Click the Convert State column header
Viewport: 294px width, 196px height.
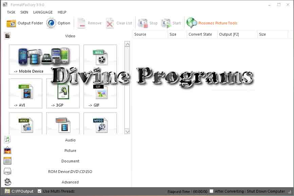202,34
